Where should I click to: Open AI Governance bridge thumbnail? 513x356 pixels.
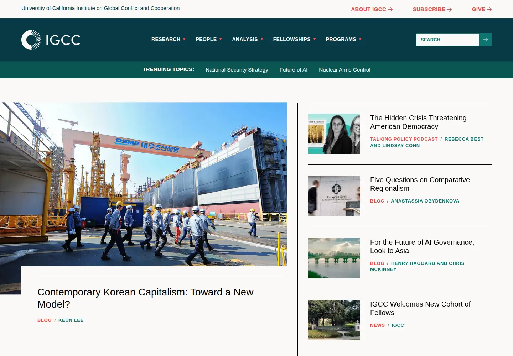click(x=334, y=258)
